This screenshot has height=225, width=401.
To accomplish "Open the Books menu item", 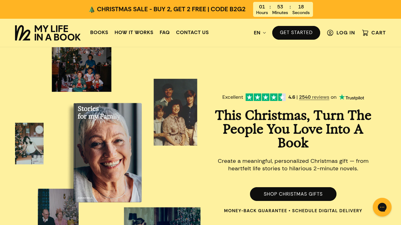I will 99,32.
